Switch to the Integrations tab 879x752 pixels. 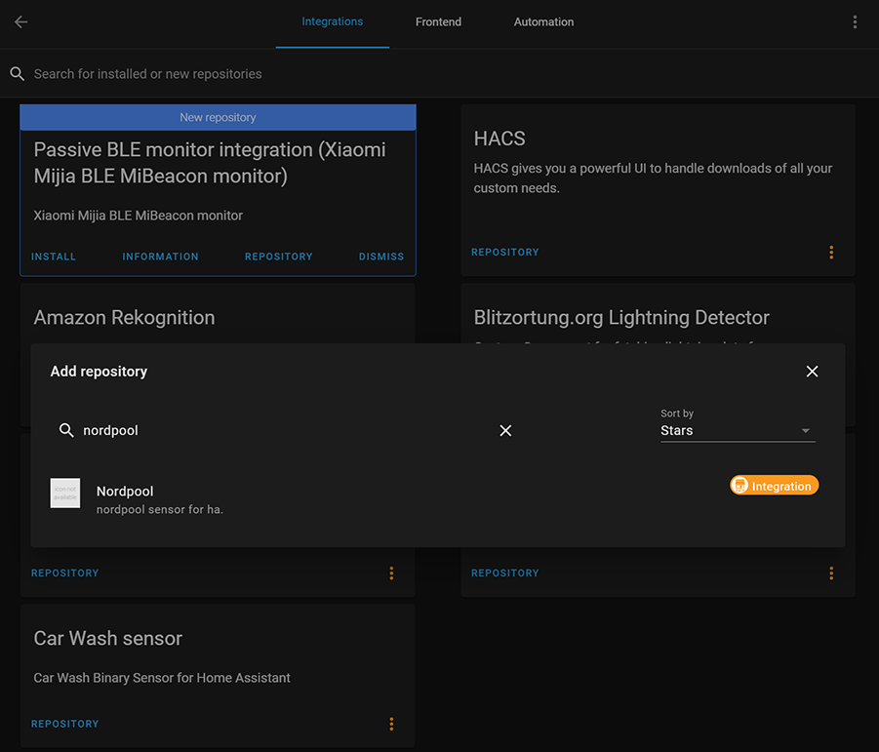[x=332, y=21]
